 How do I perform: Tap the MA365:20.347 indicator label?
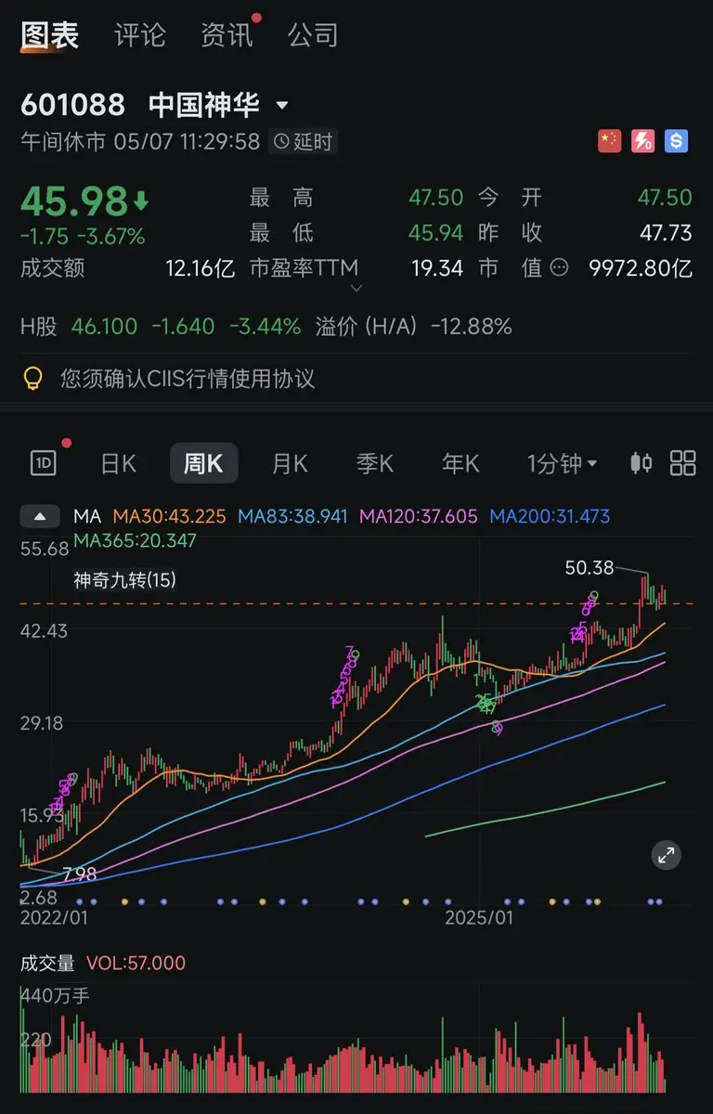click(x=135, y=539)
